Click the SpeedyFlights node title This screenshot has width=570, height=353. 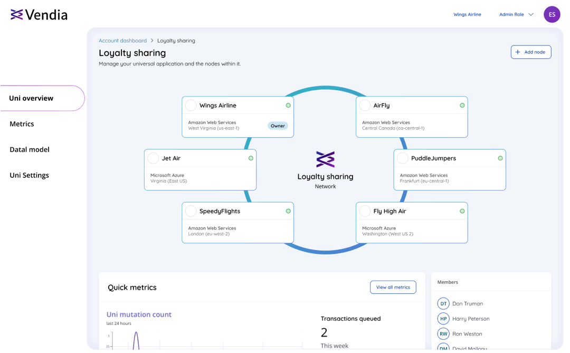220,211
